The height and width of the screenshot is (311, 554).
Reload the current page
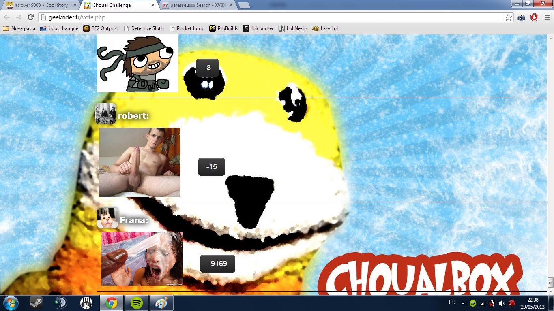30,17
